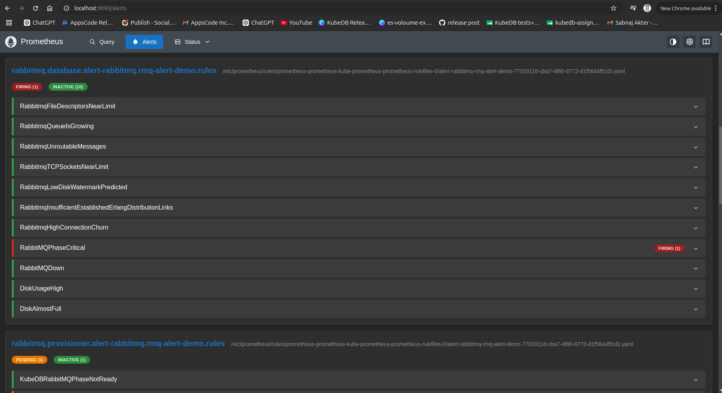The image size is (722, 393).
Task: Open the Publish - Social... bookmark
Action: (x=149, y=23)
